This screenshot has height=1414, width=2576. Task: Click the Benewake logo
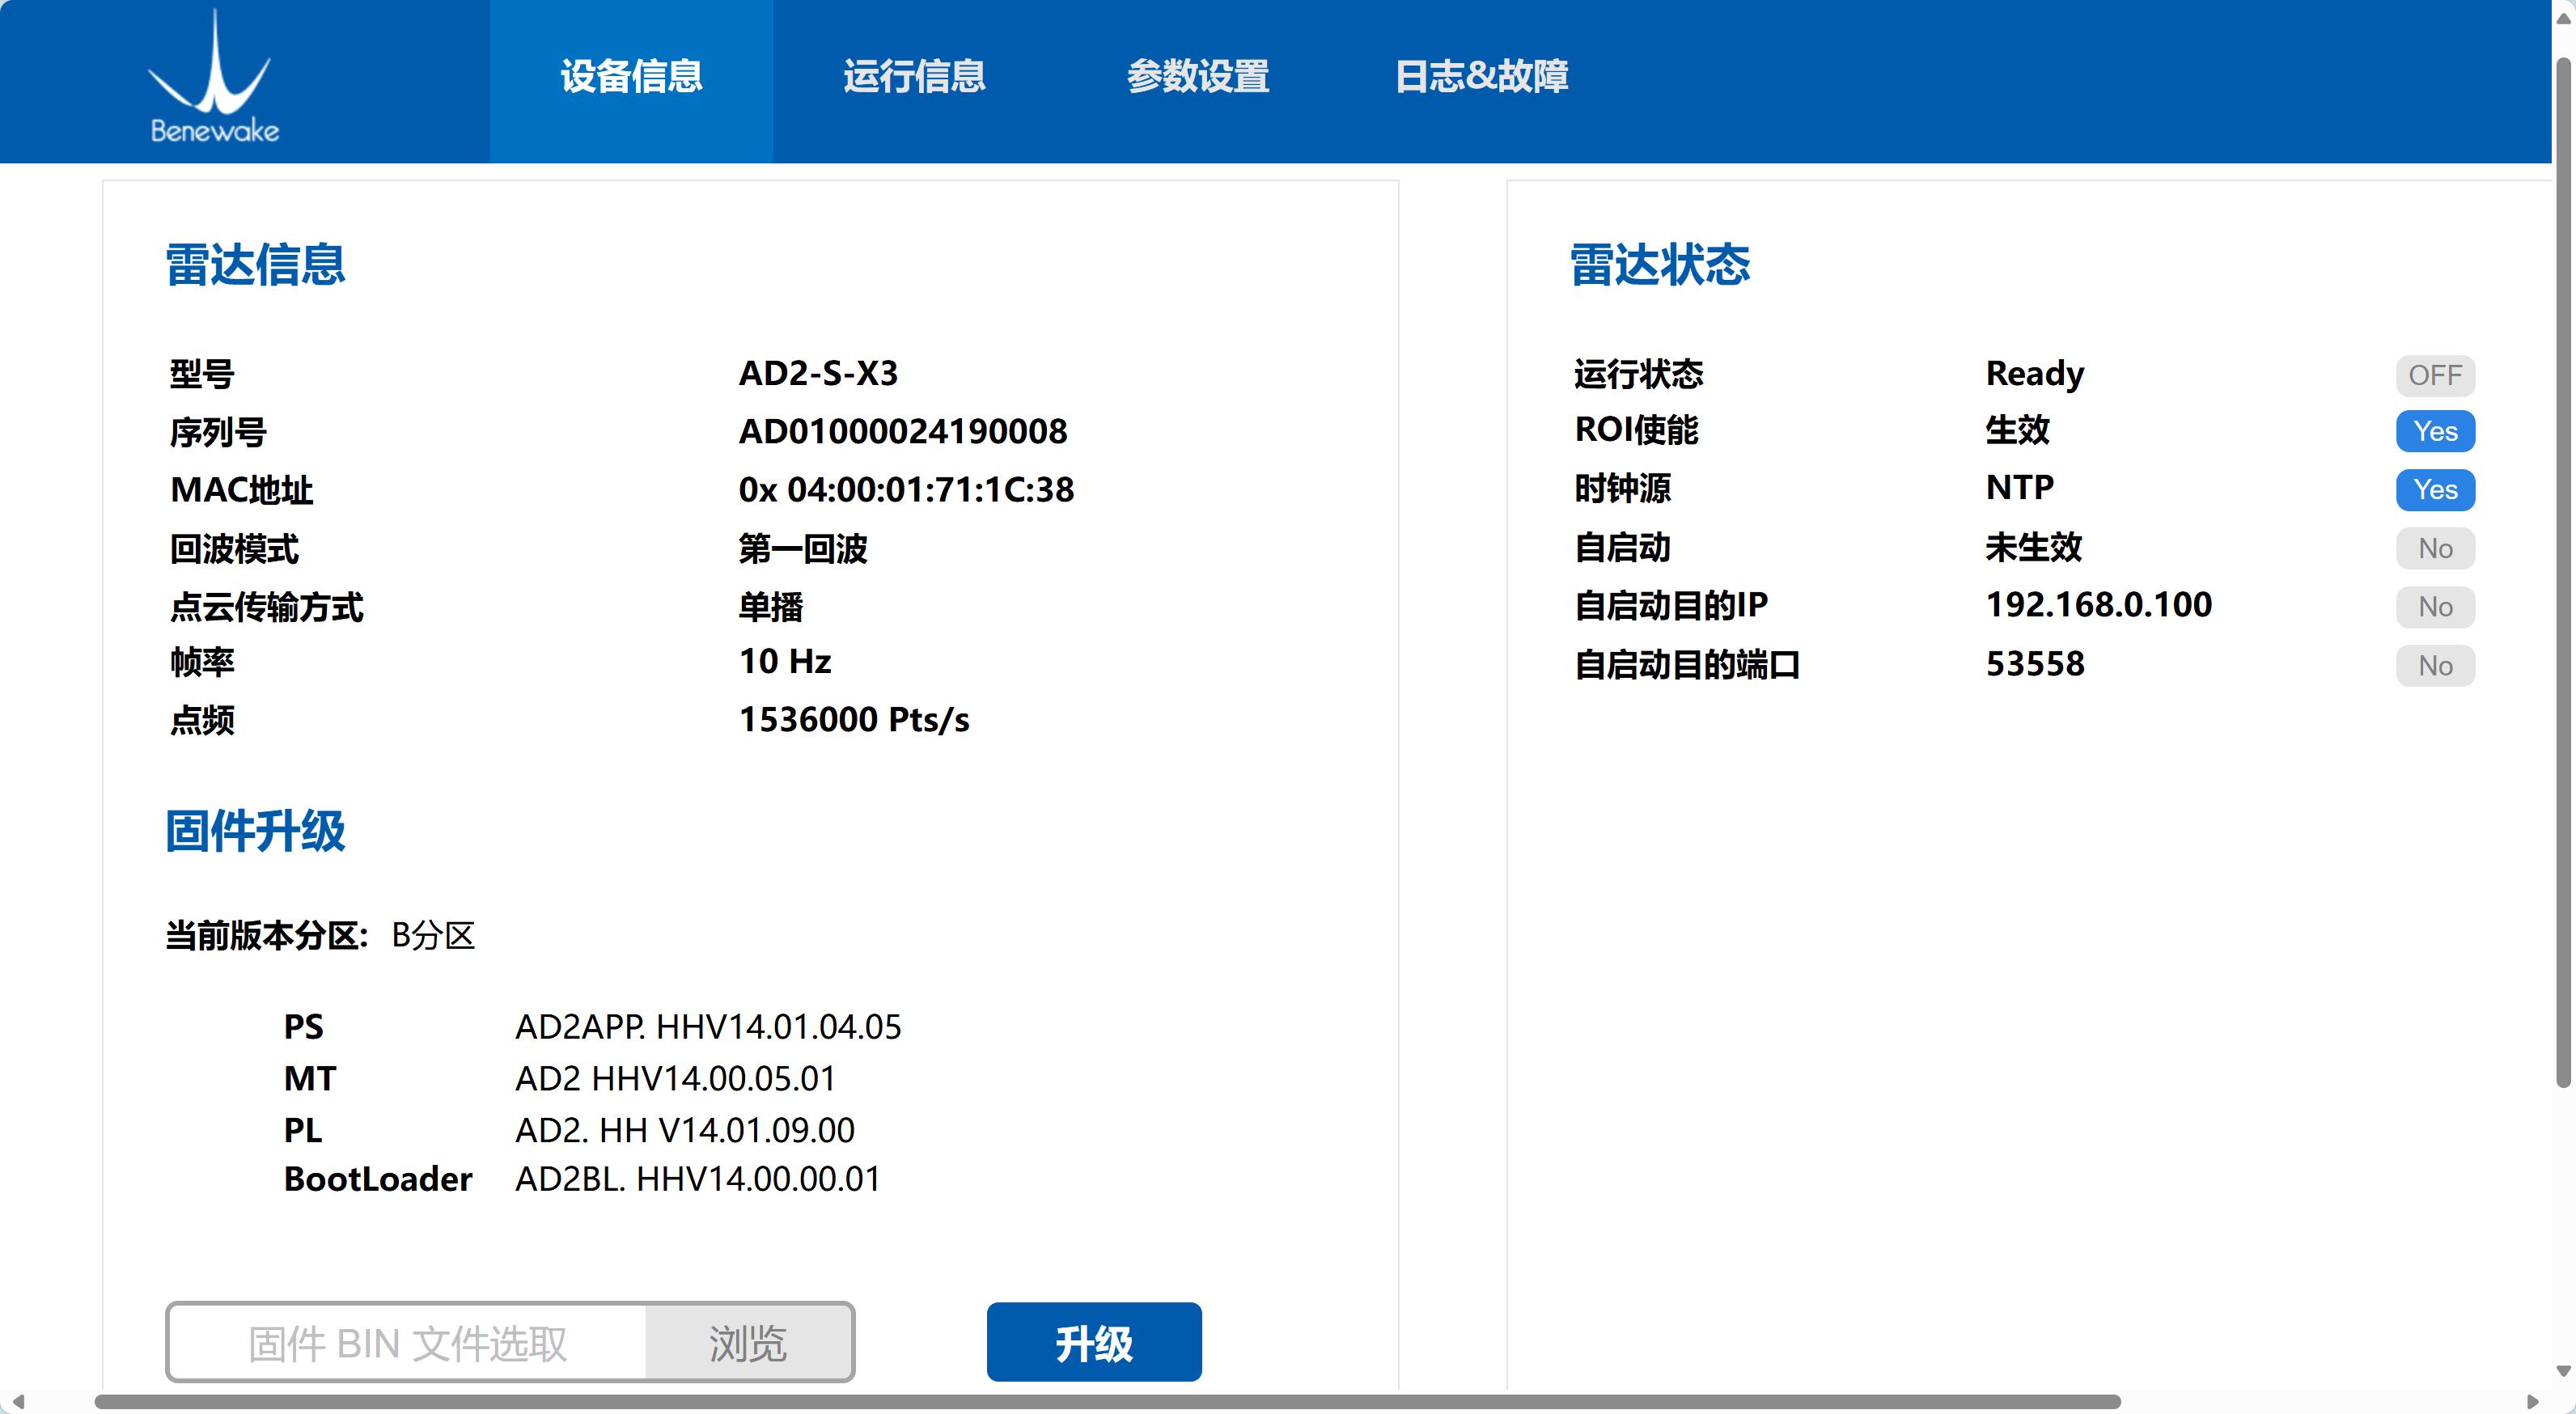213,77
